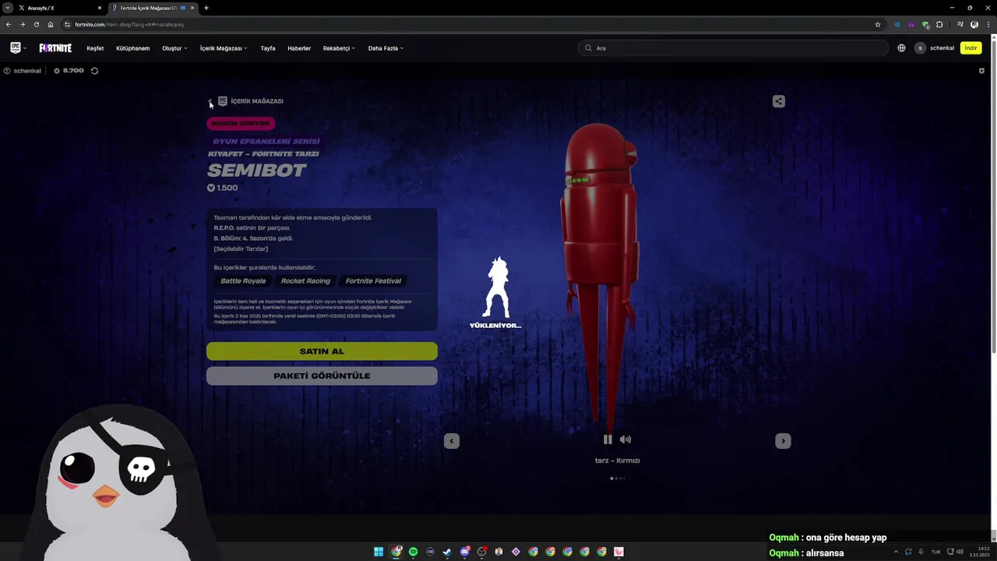The image size is (997, 561).
Task: Show hidden system tray icons
Action: click(x=896, y=552)
